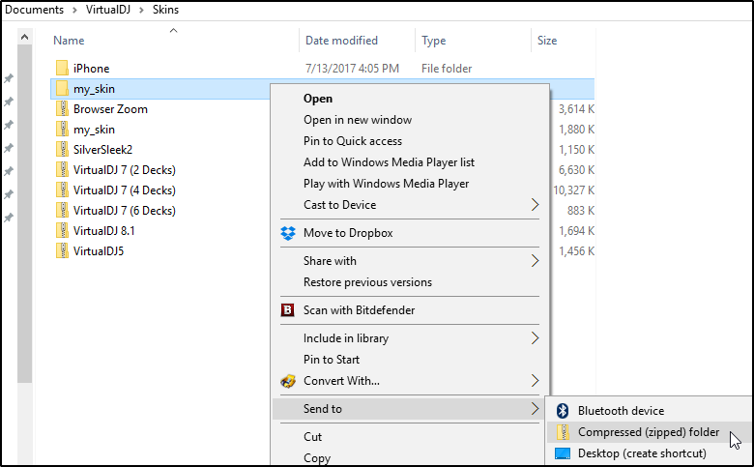The width and height of the screenshot is (754, 467).
Task: Select the VirtualDJ 8.1 file name
Action: pyautogui.click(x=103, y=231)
